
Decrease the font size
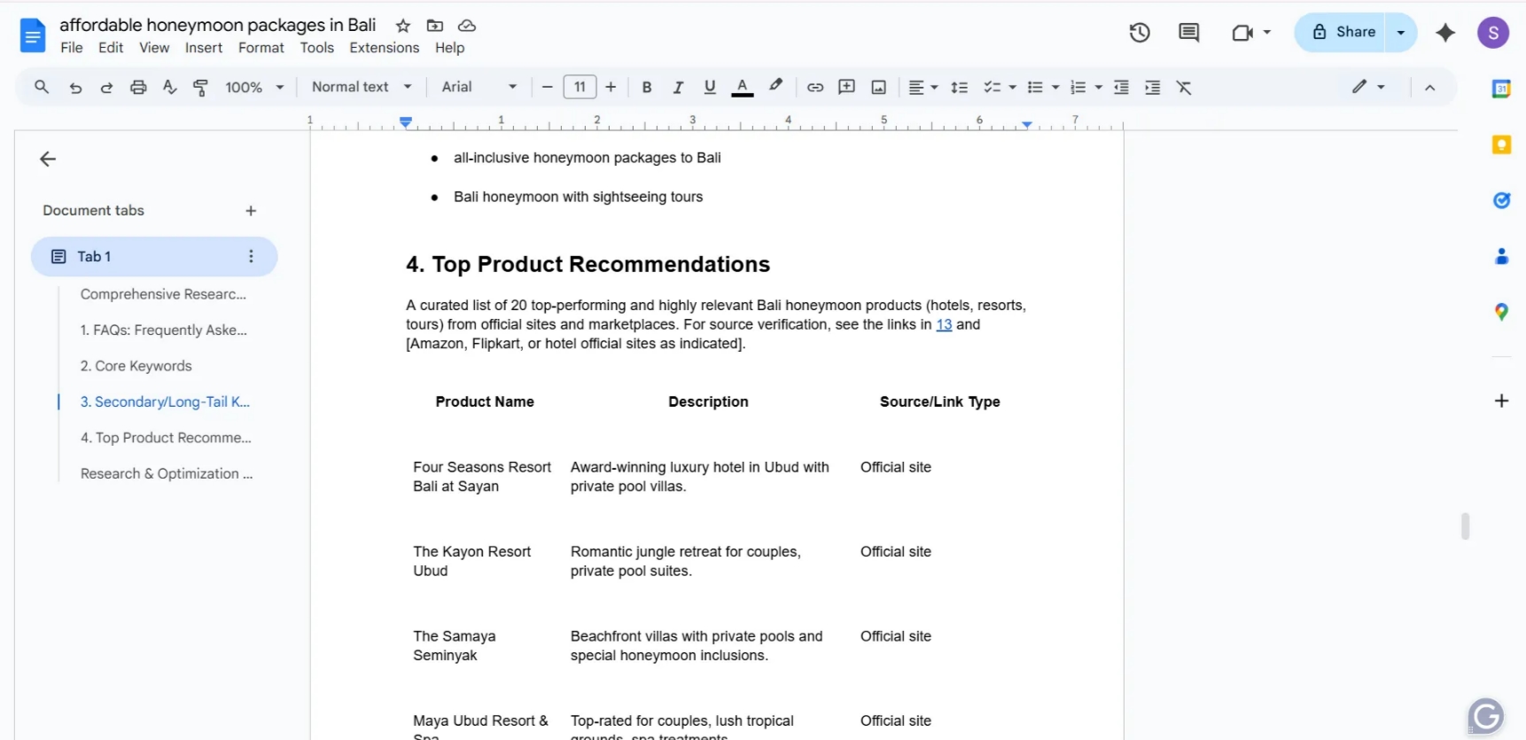click(548, 87)
